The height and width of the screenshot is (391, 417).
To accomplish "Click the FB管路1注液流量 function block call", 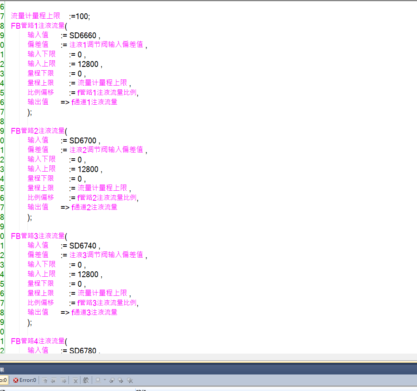I will [x=38, y=26].
